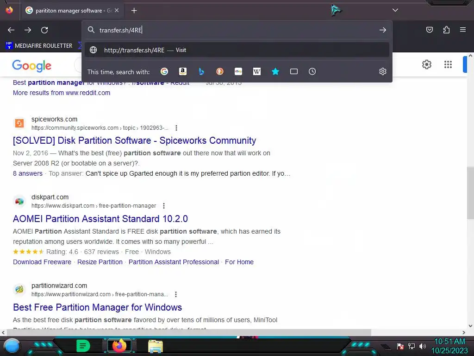The height and width of the screenshot is (356, 474).
Task: Click the diskpart.com site favicon
Action: (19, 201)
